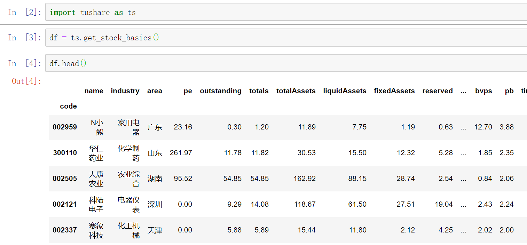Select the In [4] prompt label
Viewport: 527px width, 245px height.
tap(25, 63)
